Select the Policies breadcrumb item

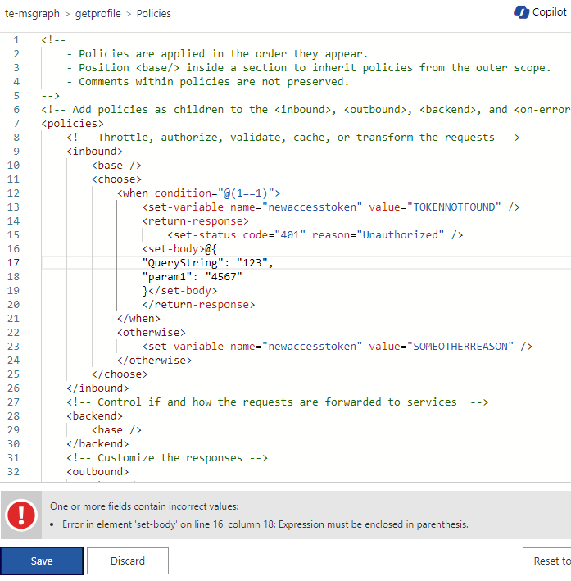(153, 14)
